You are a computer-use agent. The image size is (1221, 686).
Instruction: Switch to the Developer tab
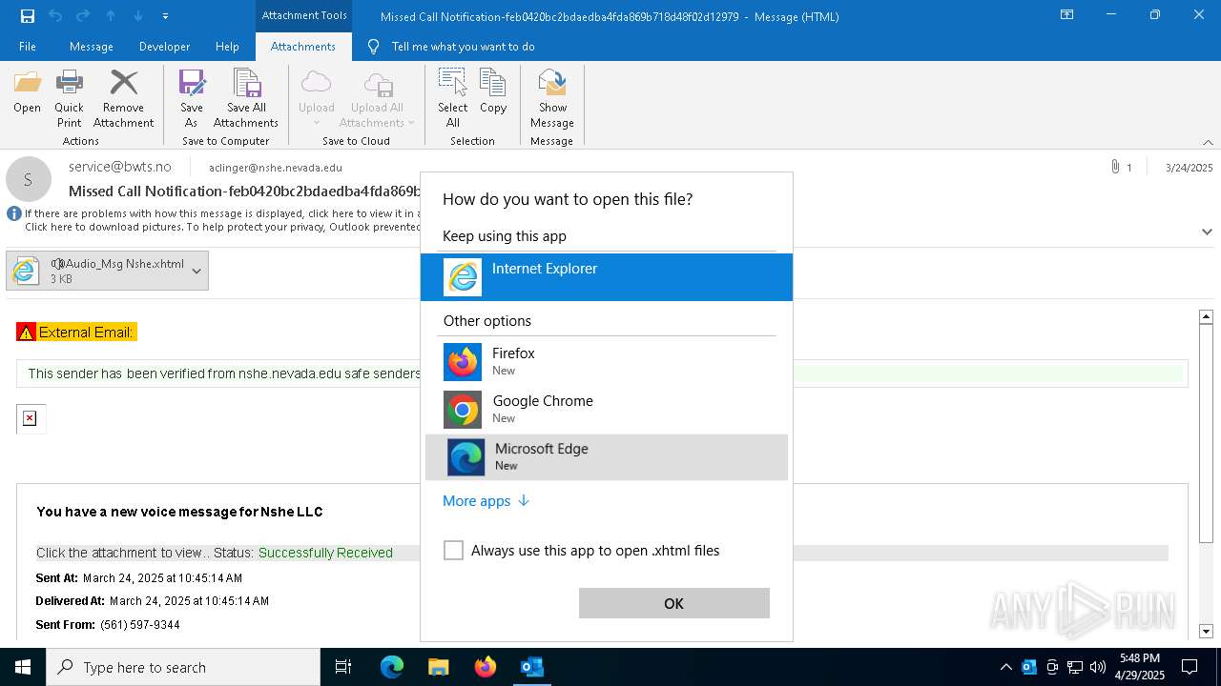[x=164, y=47]
